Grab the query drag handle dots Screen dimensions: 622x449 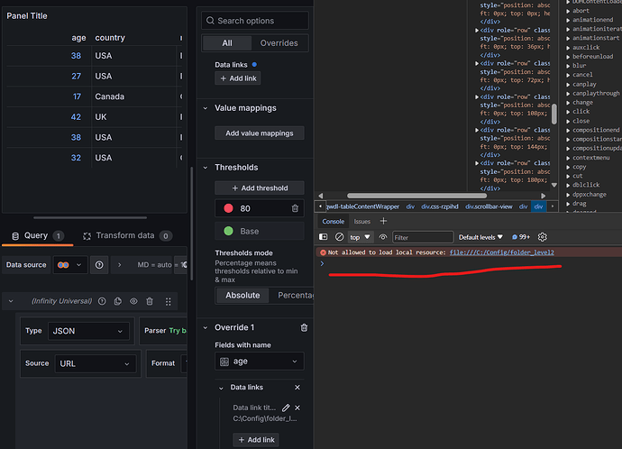coord(169,301)
